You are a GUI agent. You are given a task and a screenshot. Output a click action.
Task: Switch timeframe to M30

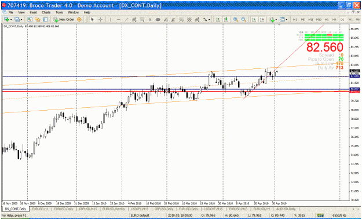319,20
